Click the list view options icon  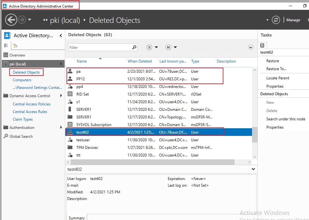(149, 47)
